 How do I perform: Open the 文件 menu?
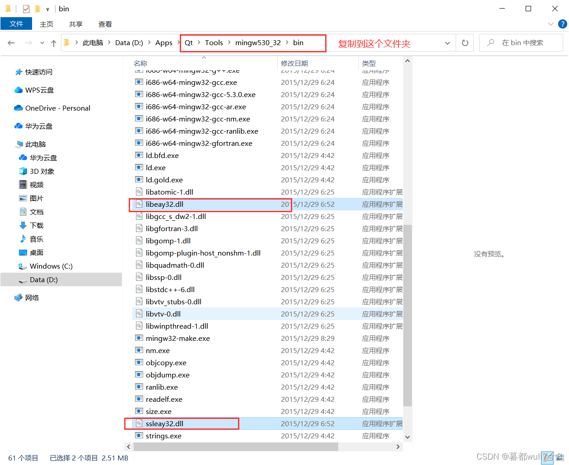tap(16, 24)
